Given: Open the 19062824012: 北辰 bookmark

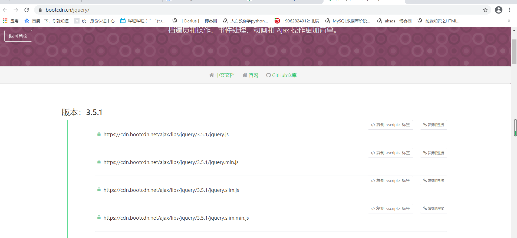Looking at the screenshot, I should [297, 21].
